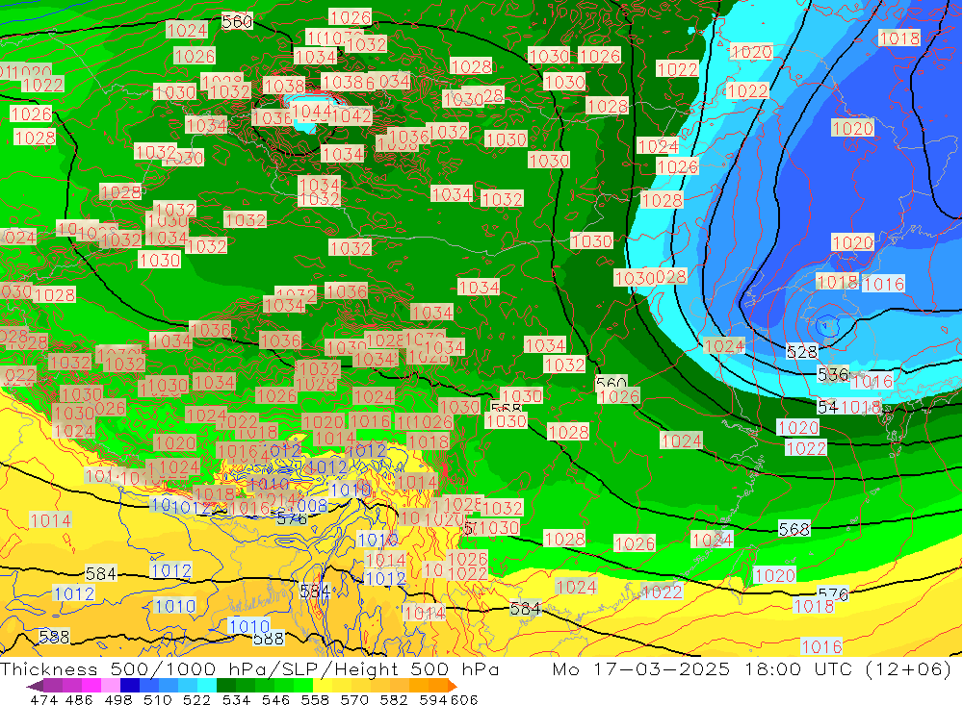Click the 1044 pressure label
The height and width of the screenshot is (705, 963).
coord(312,111)
